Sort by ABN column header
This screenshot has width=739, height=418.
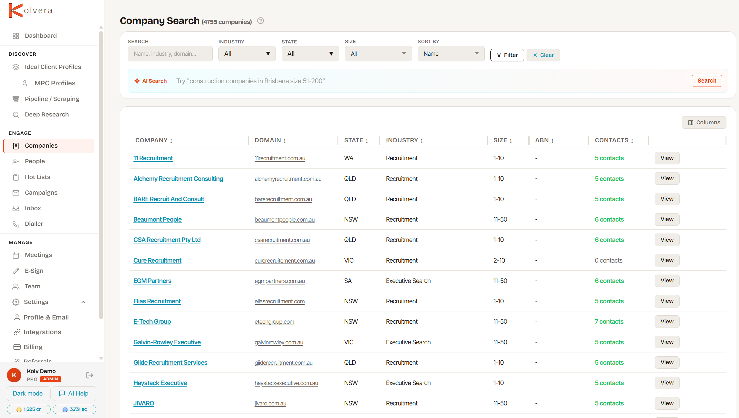[545, 140]
